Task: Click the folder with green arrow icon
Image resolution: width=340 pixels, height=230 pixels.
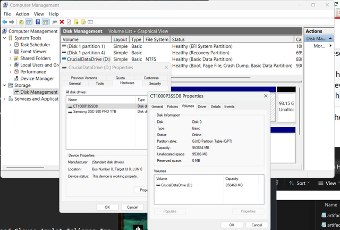Action: click(76, 22)
